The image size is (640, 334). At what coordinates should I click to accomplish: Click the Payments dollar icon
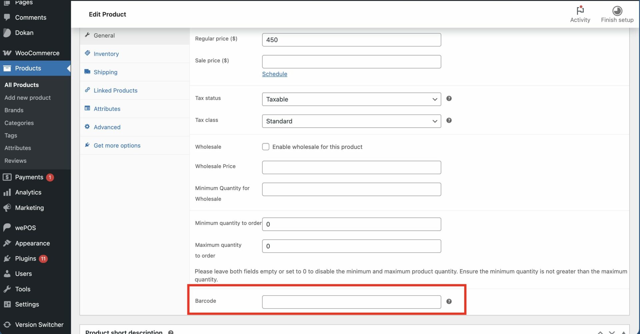(7, 177)
